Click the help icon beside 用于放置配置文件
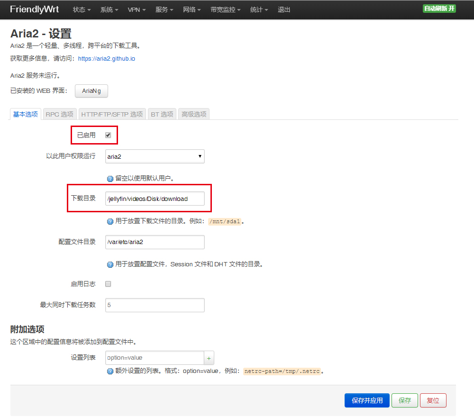This screenshot has width=474, height=417. click(x=110, y=264)
